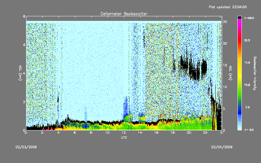Click the "20:" tick on the UTC axis
This screenshot has height=163, width=261.
(189, 133)
